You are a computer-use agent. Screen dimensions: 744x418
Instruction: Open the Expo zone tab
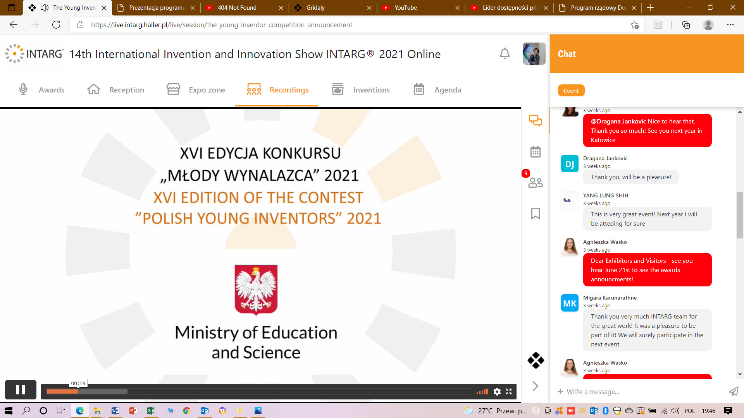coord(196,90)
